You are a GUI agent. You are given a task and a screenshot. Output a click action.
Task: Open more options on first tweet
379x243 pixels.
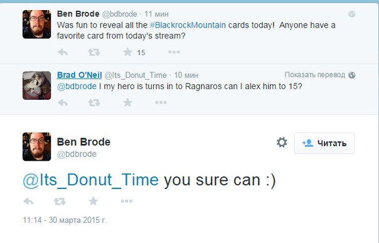pos(174,52)
